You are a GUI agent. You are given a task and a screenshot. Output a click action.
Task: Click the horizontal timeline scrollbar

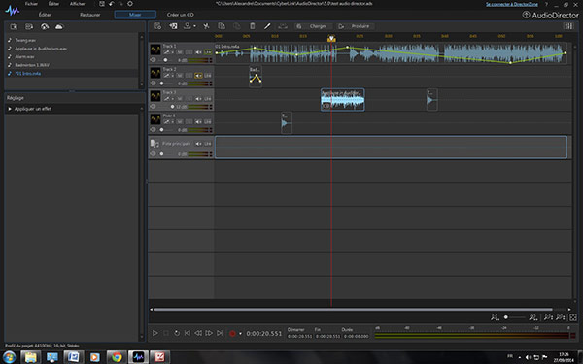(x=354, y=309)
